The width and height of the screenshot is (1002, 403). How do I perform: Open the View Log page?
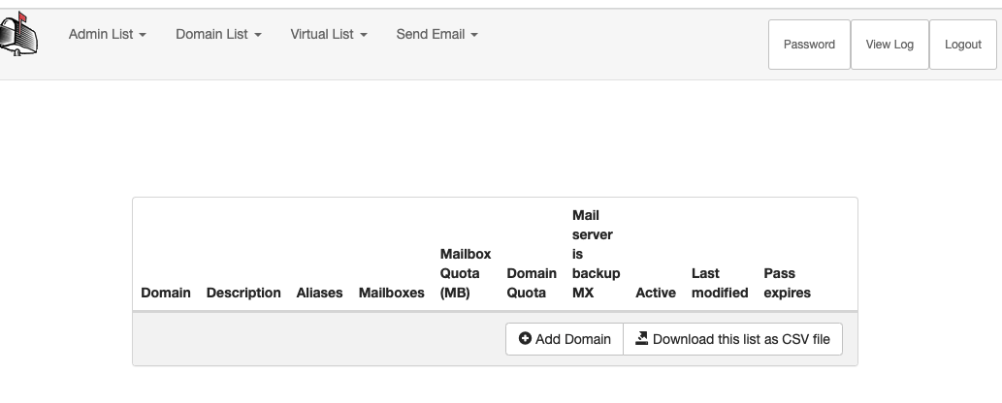coord(889,45)
